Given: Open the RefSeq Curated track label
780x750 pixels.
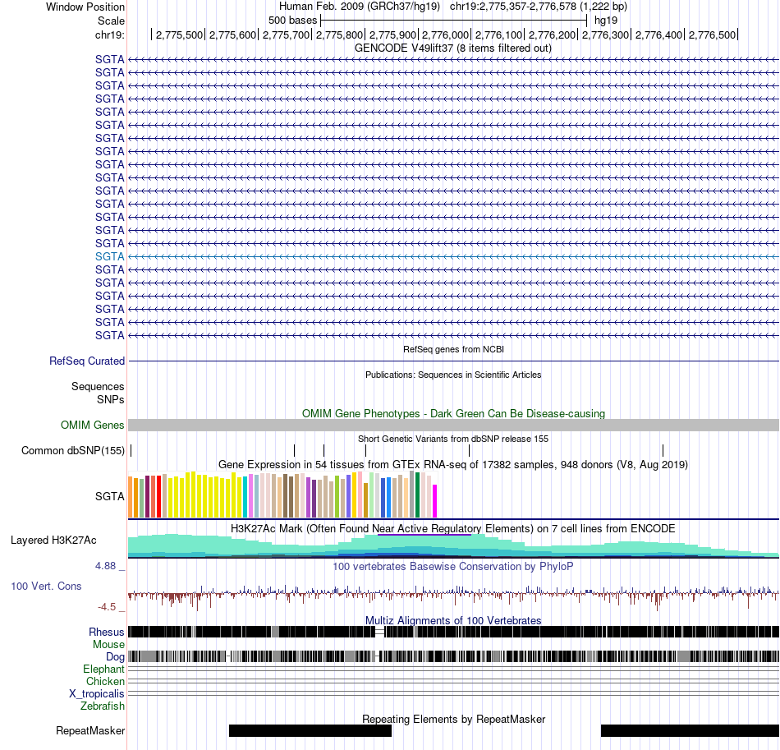Looking at the screenshot, I should [x=86, y=361].
